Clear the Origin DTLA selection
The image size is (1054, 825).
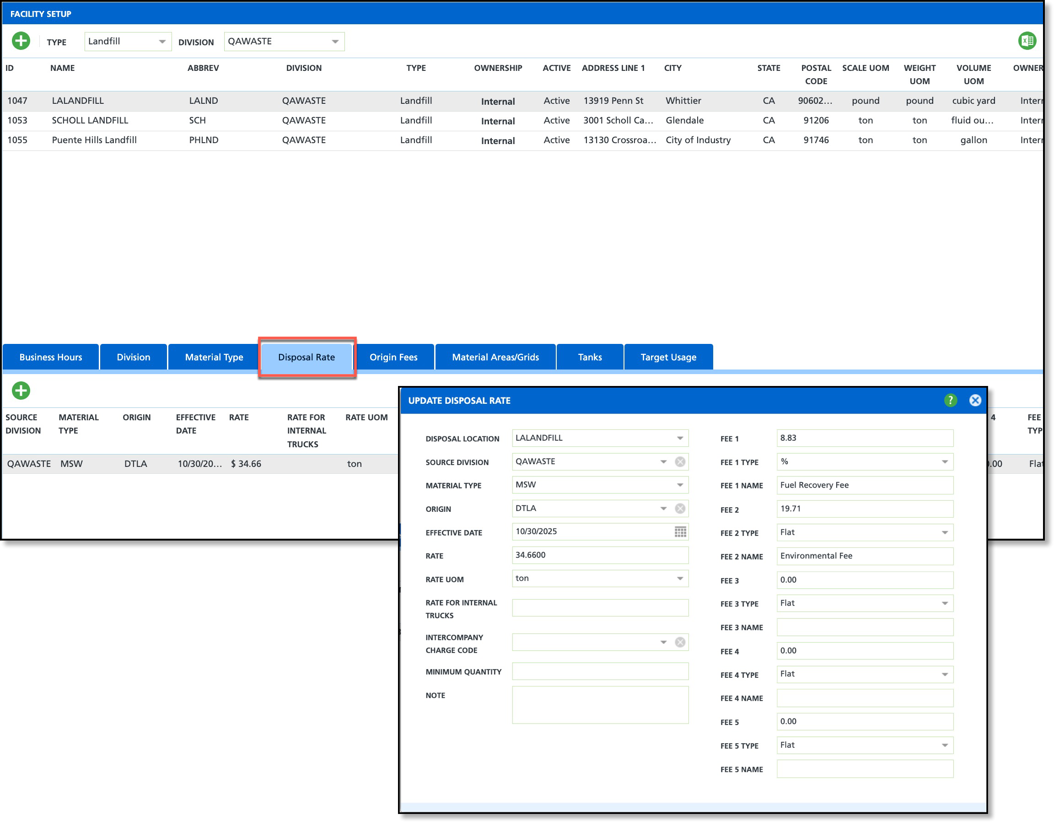tap(680, 509)
